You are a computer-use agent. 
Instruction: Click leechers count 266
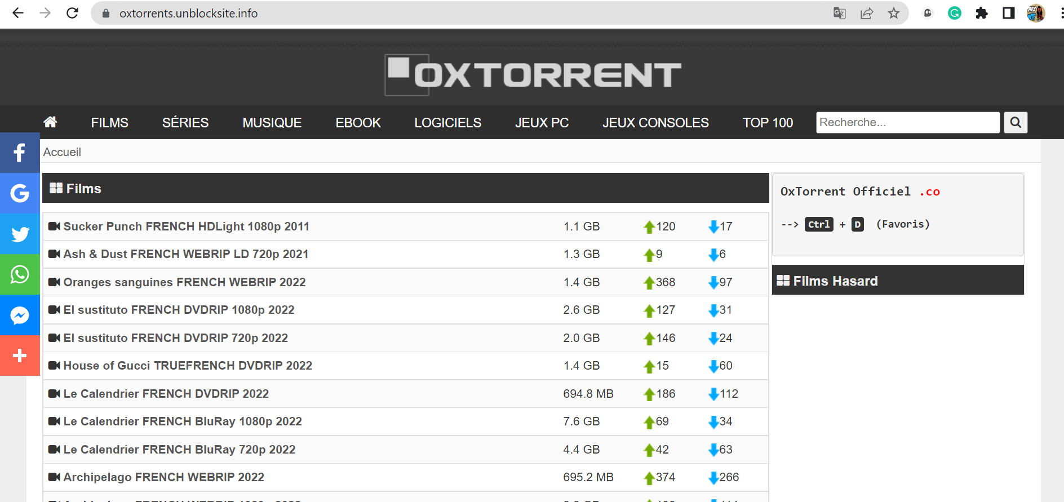pos(729,477)
